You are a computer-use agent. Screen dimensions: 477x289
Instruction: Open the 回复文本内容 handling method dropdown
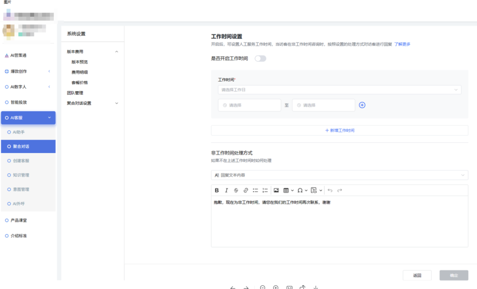coord(339,175)
